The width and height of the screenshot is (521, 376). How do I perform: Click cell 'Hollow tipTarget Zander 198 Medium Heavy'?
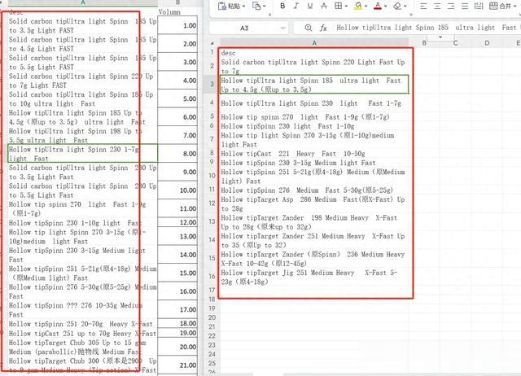[314, 222]
